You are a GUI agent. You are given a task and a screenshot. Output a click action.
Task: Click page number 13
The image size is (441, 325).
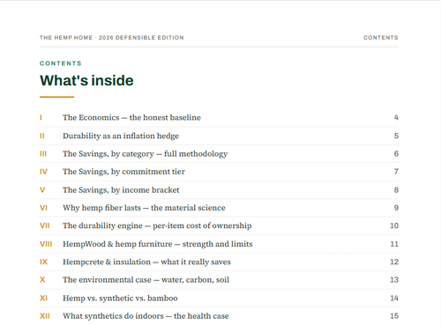coord(394,280)
